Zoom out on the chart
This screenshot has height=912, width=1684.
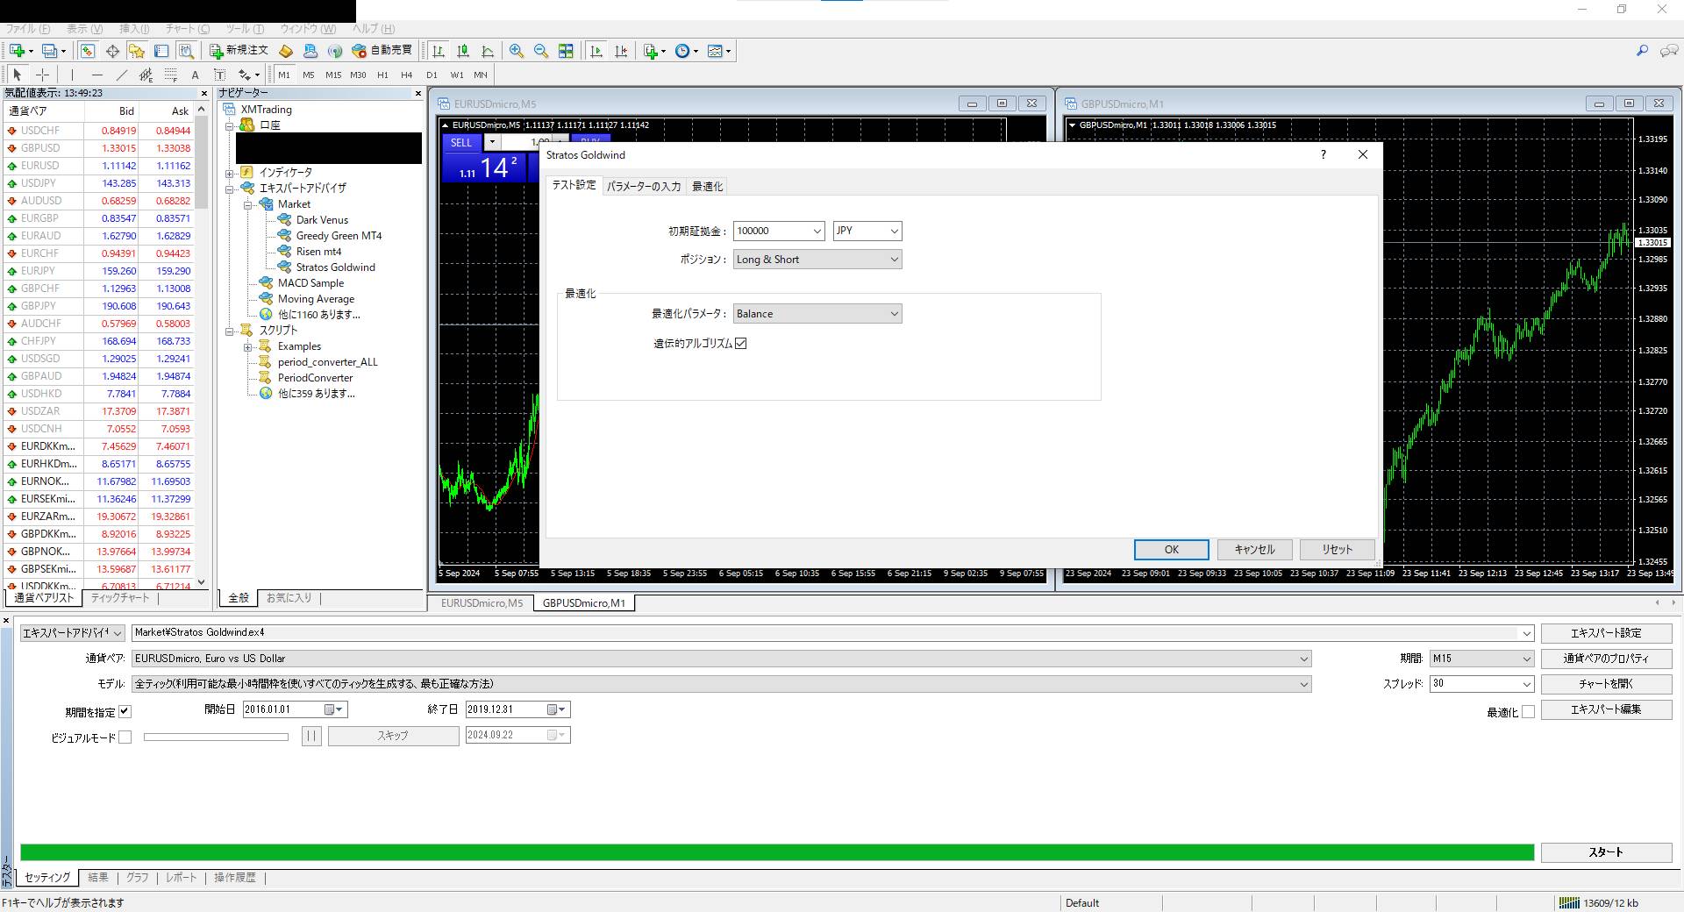click(x=541, y=51)
